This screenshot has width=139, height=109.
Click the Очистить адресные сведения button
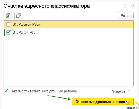(103, 102)
